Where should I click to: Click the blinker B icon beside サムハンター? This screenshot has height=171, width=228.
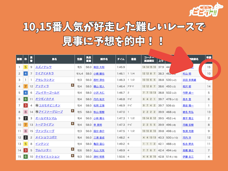click(73, 149)
